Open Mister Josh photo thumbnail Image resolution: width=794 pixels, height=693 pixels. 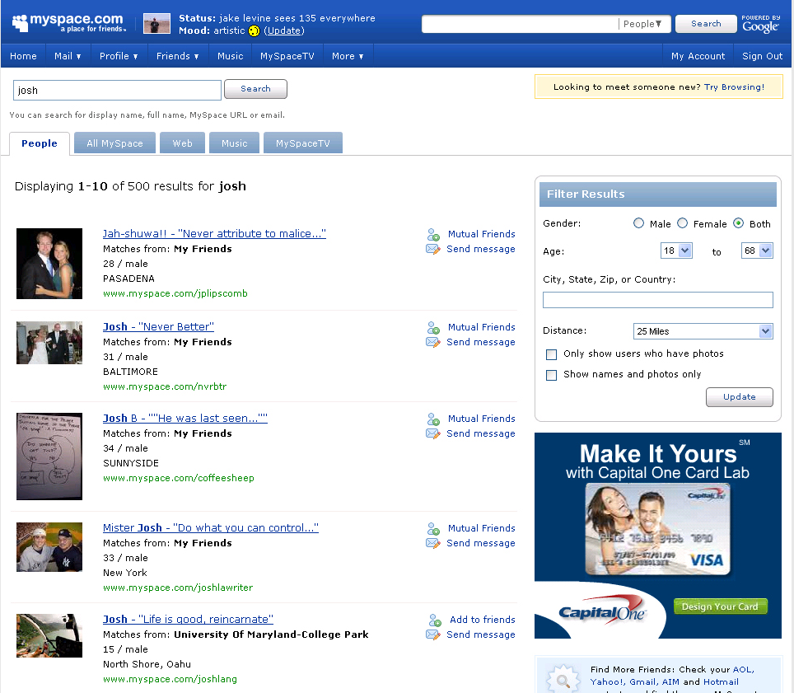49,547
